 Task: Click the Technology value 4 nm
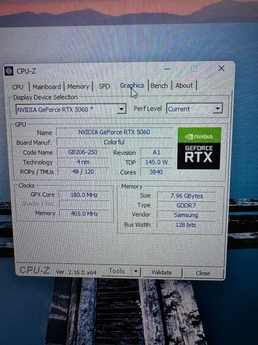tap(83, 162)
